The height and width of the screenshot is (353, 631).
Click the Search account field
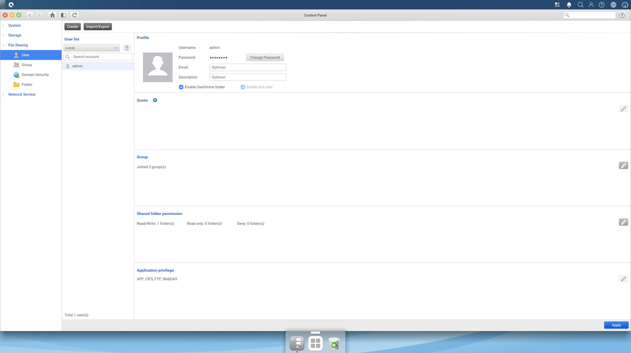(x=98, y=57)
